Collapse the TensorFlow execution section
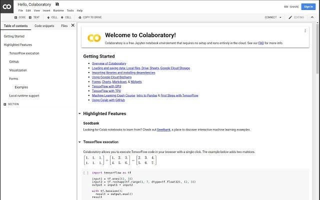Image resolution: width=320 pixels, height=200 pixels. [79, 142]
